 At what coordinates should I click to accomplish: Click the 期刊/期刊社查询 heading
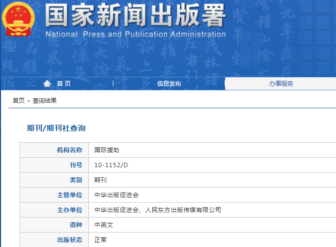(56, 128)
